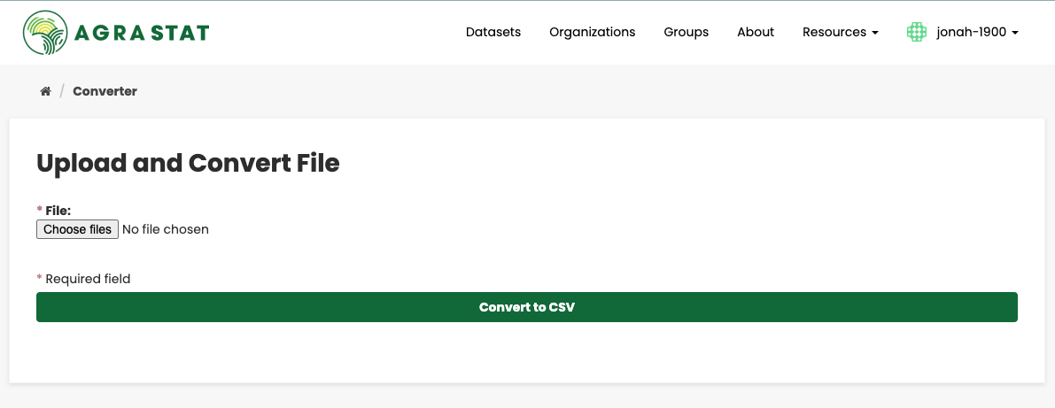This screenshot has width=1055, height=408.
Task: Expand the Resources dropdown arrow
Action: click(x=875, y=33)
